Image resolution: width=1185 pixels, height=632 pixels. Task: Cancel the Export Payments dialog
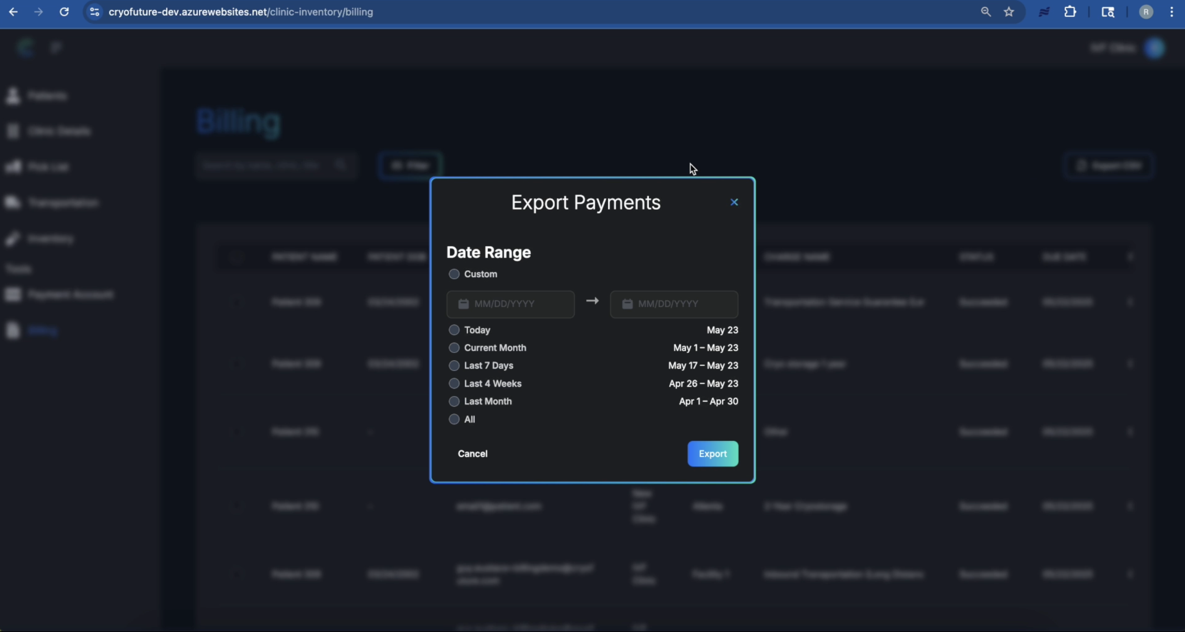473,453
